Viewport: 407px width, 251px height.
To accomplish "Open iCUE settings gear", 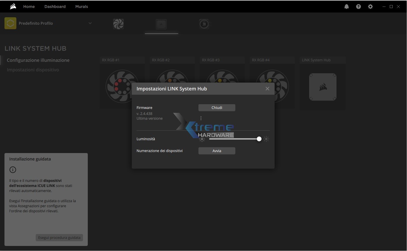I will coord(370,7).
